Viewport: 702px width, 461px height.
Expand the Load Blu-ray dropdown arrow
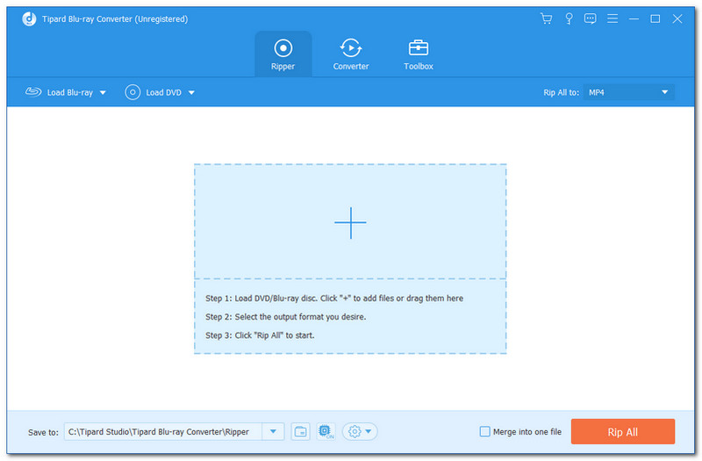[103, 92]
